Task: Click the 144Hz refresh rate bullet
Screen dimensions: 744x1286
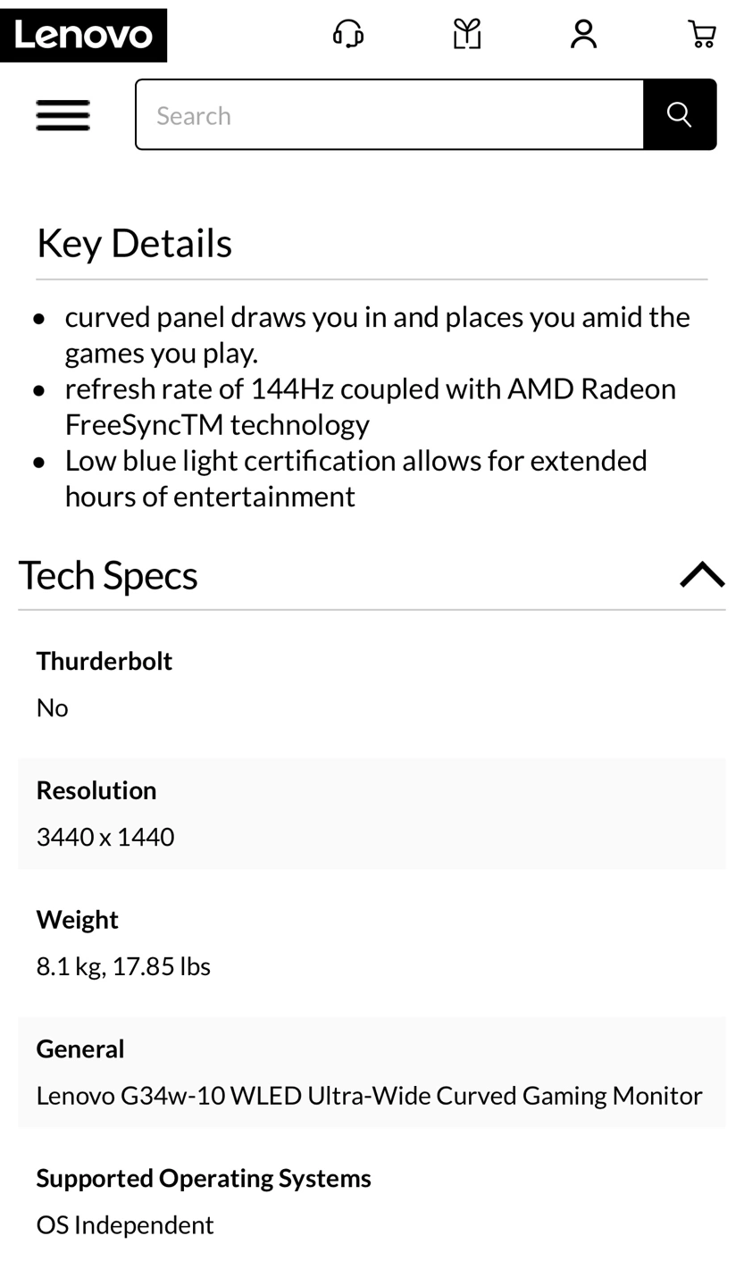Action: [x=370, y=406]
